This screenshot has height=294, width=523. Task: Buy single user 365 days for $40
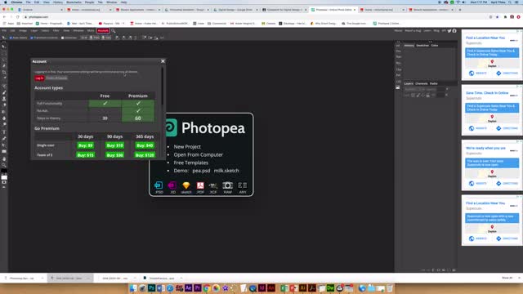point(145,145)
